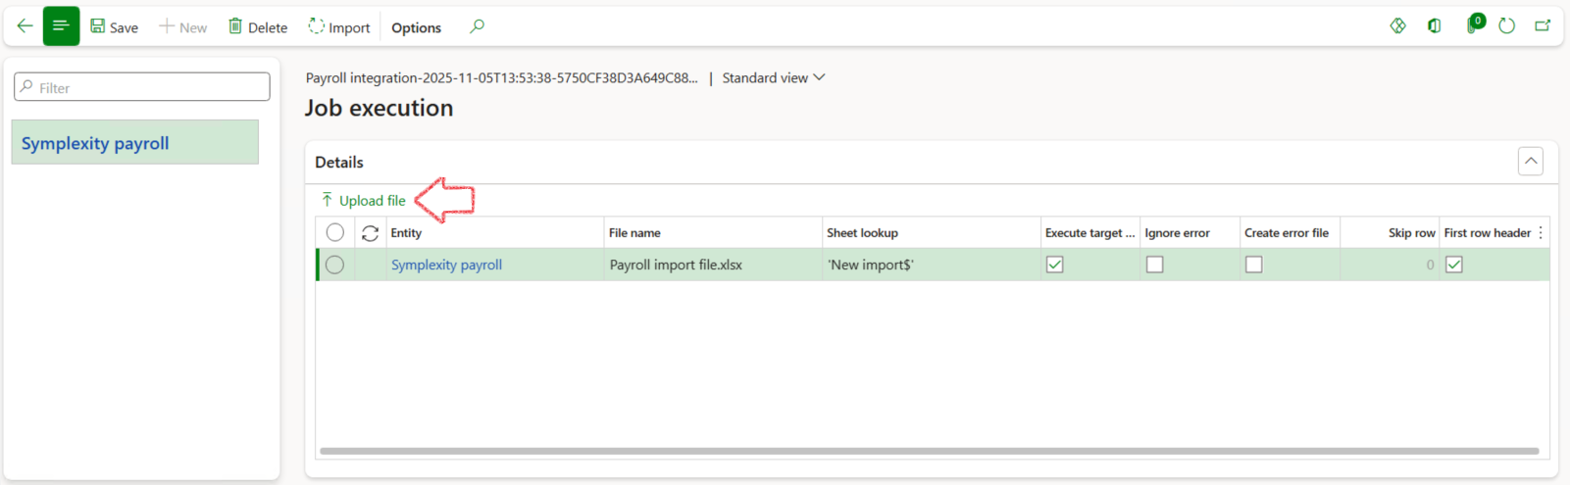Uncheck Execute target checkbox in row

click(1055, 265)
